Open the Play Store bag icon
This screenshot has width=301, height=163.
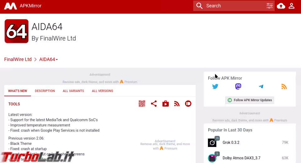coord(166,104)
